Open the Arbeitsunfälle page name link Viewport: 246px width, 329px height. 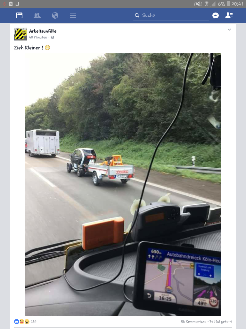pos(43,31)
